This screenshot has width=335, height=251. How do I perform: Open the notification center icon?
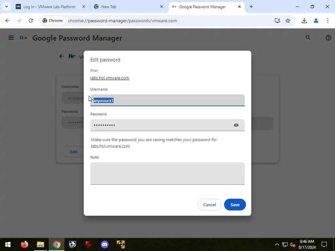(x=324, y=244)
